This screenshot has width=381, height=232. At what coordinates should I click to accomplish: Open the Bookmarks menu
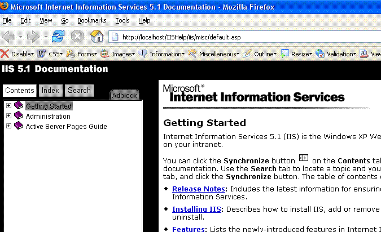tap(91, 20)
